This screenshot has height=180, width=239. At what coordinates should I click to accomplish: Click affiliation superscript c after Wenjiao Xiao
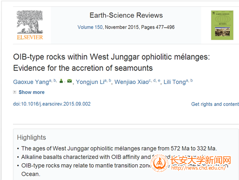click(x=150, y=81)
